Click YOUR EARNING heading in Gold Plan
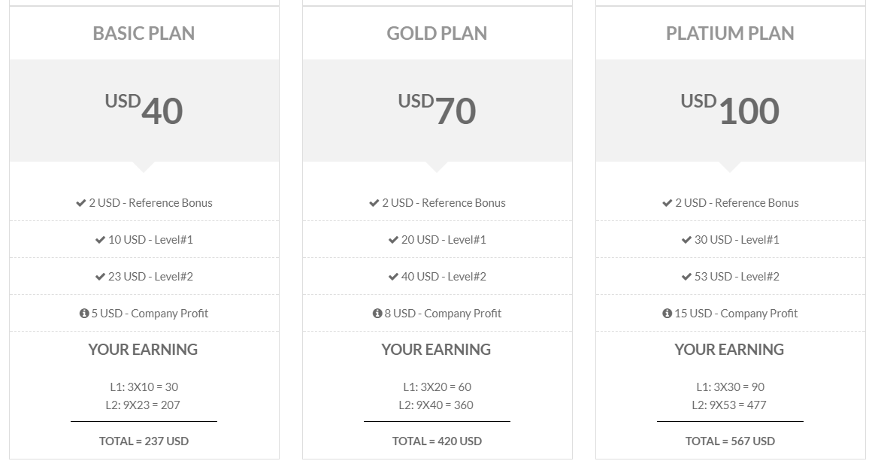The image size is (878, 464). pos(436,350)
